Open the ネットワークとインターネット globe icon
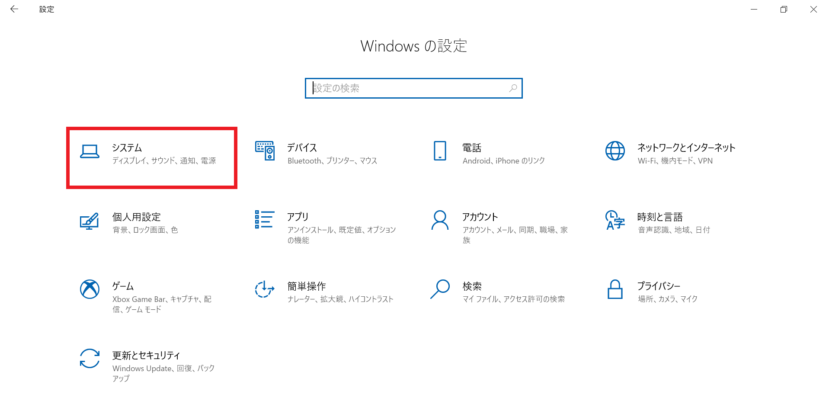829x401 pixels. tap(615, 151)
